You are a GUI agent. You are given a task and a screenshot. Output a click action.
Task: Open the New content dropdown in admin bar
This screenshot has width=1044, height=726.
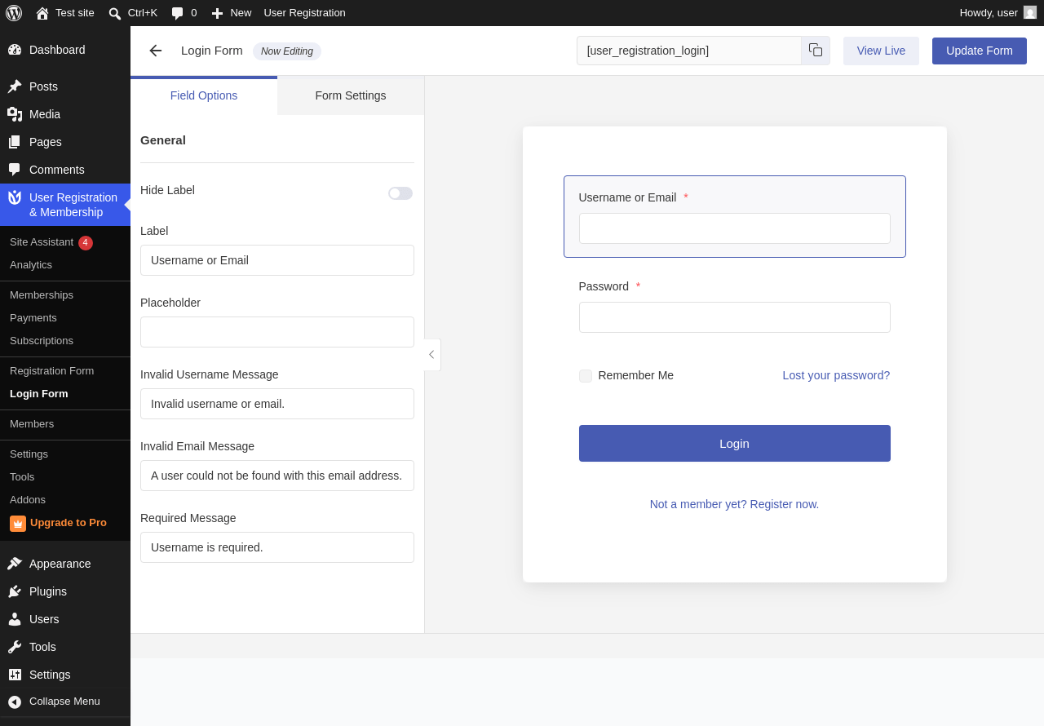232,13
